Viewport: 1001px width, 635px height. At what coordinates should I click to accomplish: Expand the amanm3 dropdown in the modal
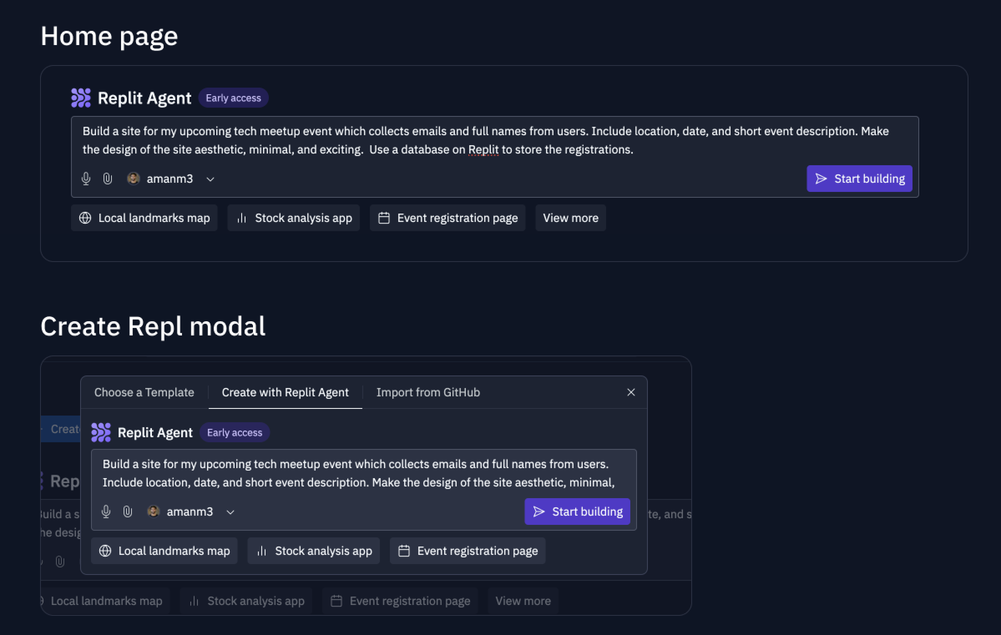tap(230, 512)
